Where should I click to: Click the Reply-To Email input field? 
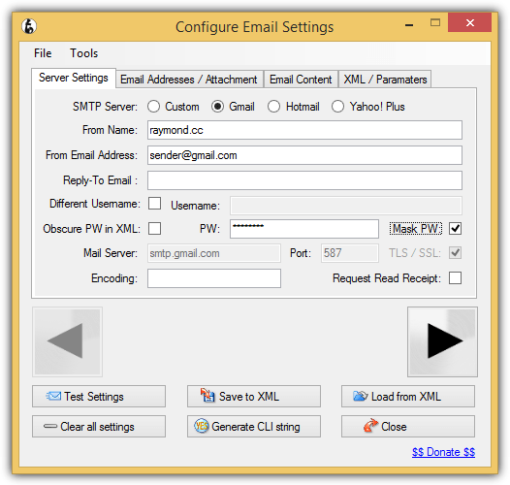(304, 180)
